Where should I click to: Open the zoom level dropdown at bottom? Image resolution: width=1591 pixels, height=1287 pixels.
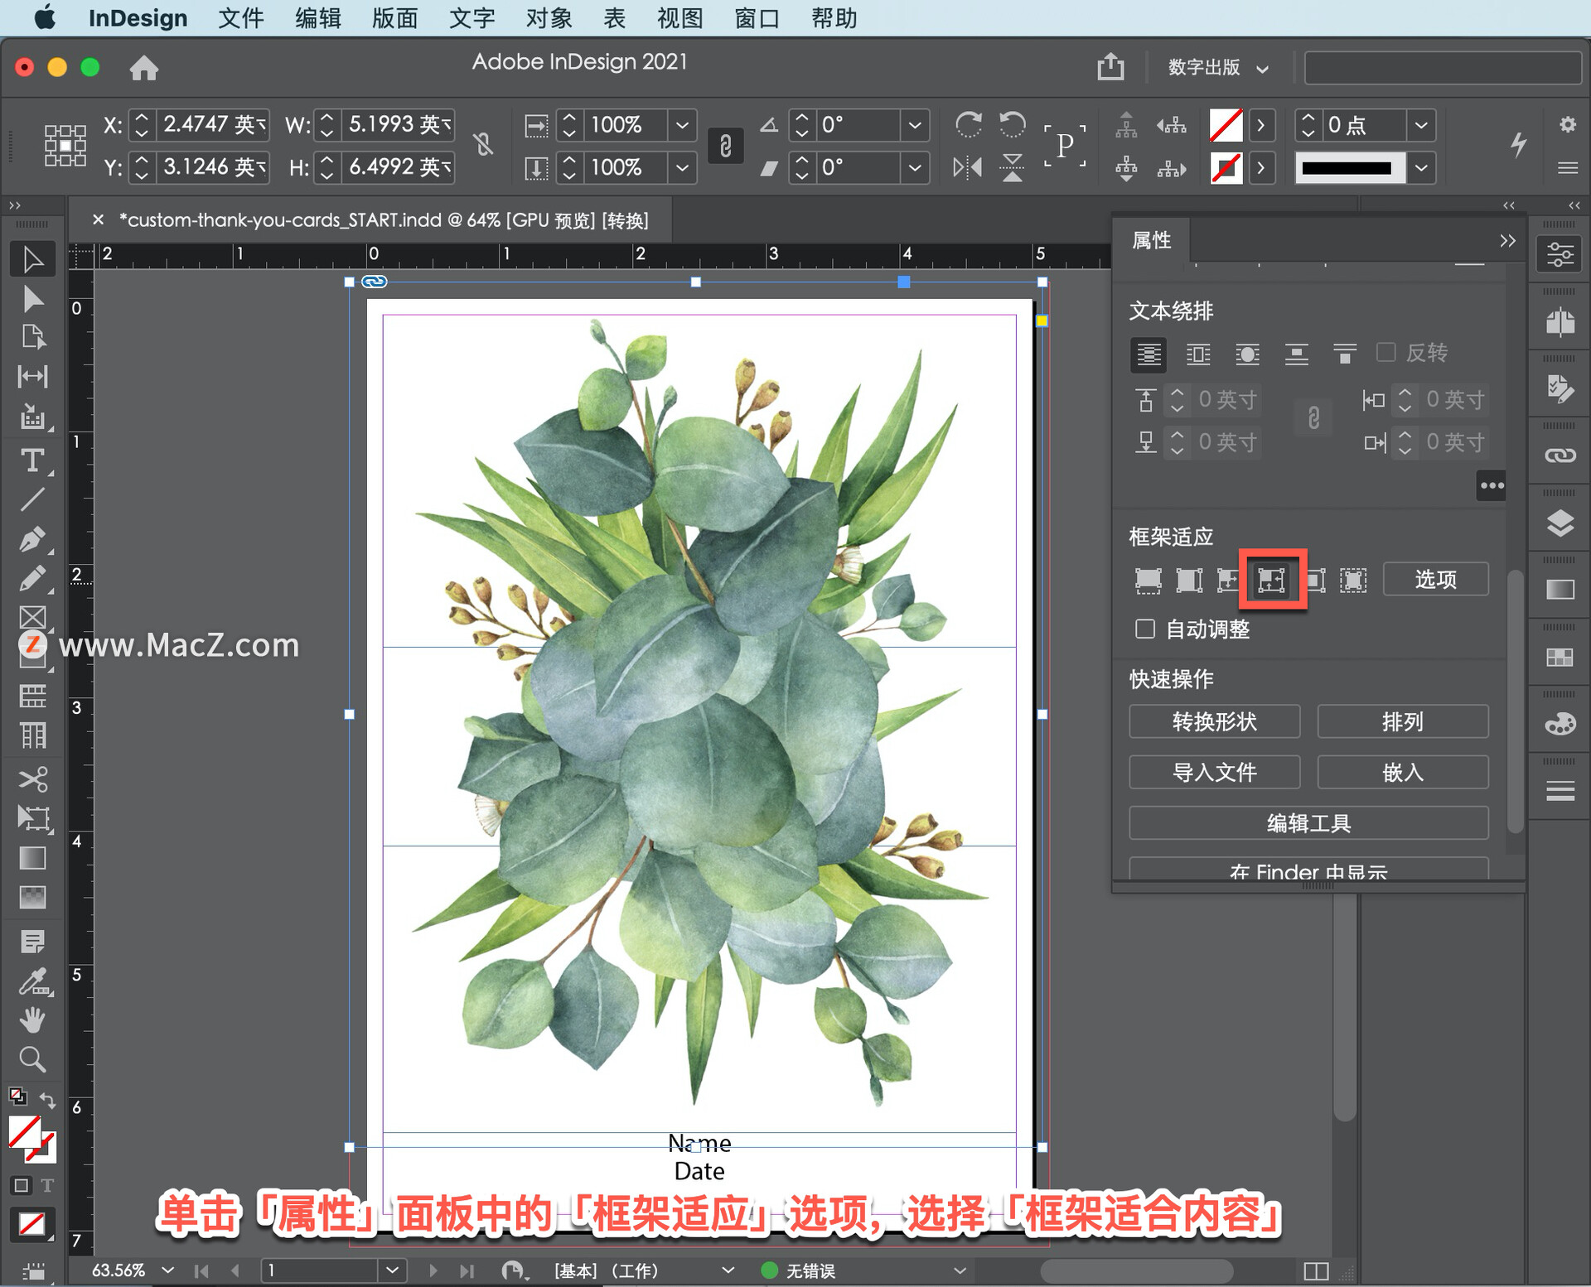click(168, 1270)
